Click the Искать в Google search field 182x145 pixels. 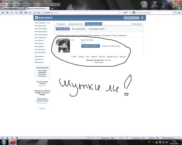(155, 13)
